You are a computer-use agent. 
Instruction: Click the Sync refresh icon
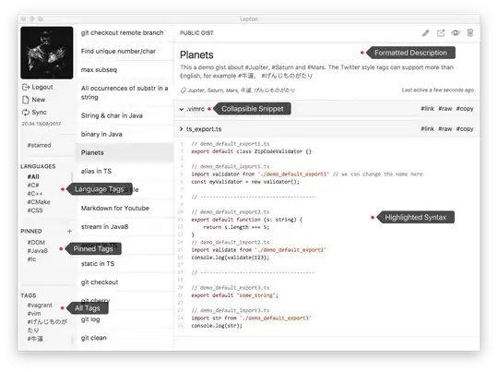[x=26, y=113]
